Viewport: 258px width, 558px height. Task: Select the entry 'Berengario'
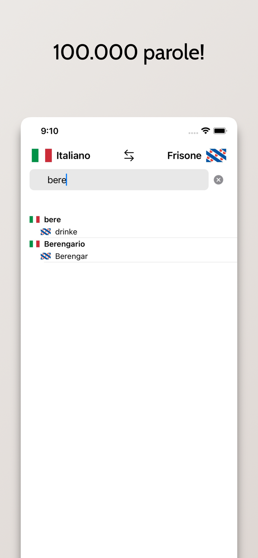point(64,244)
